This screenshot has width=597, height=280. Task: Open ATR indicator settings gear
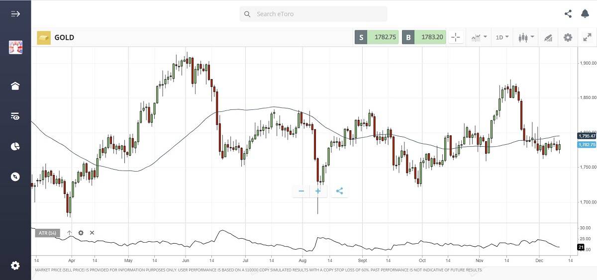click(x=81, y=233)
